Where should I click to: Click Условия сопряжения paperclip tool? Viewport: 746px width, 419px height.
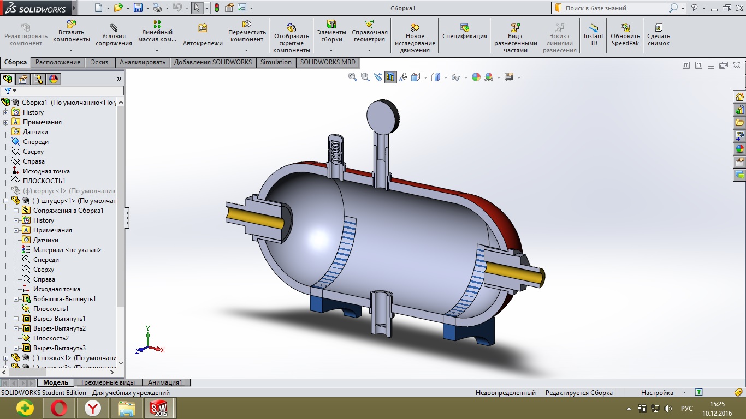coord(114,35)
